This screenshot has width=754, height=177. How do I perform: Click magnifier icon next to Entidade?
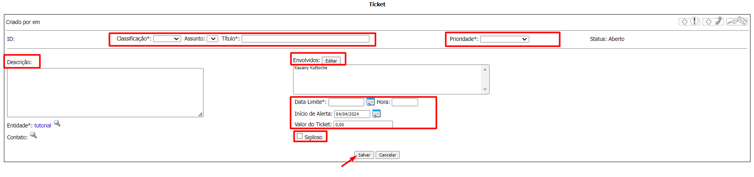point(57,124)
